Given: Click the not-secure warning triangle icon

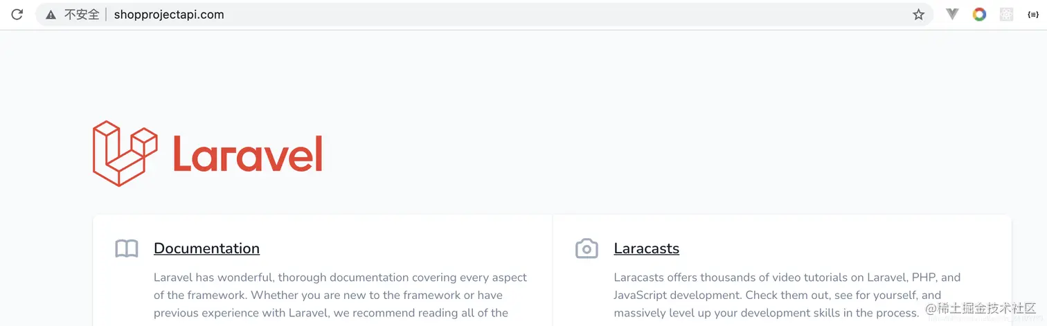Looking at the screenshot, I should pos(51,15).
